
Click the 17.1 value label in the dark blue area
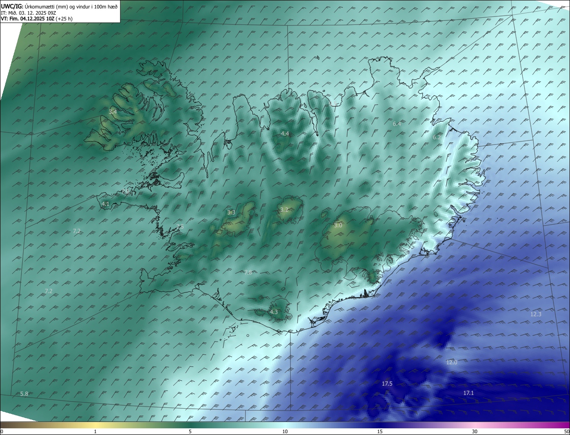468,393
